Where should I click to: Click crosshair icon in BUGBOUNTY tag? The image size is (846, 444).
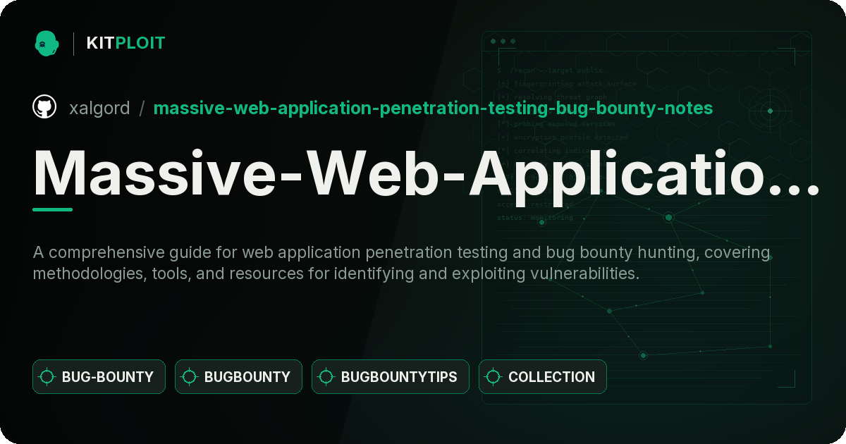point(190,377)
